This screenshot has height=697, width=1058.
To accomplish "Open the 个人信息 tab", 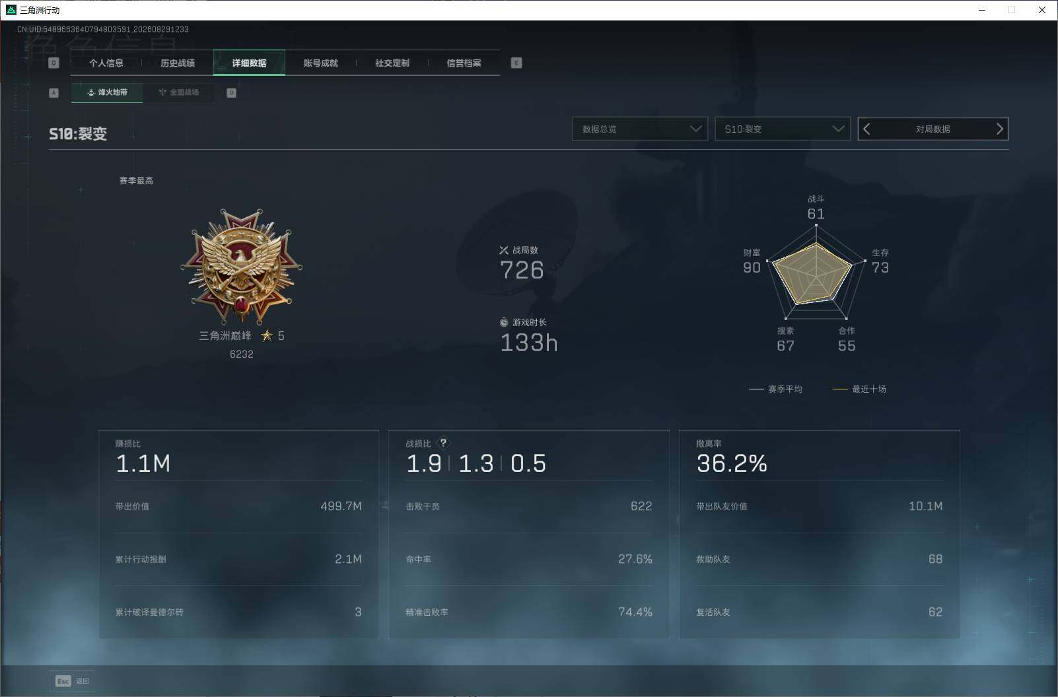I will (x=106, y=63).
